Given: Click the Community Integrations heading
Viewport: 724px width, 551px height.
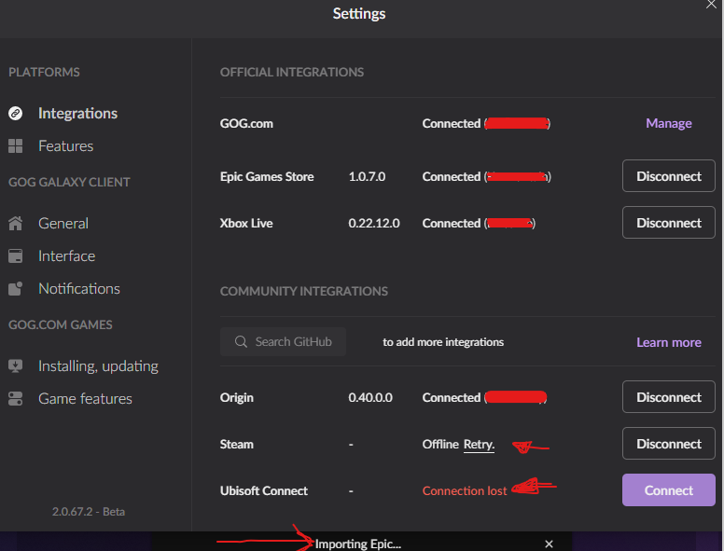Looking at the screenshot, I should point(304,291).
